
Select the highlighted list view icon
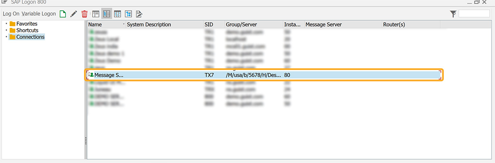click(x=107, y=14)
